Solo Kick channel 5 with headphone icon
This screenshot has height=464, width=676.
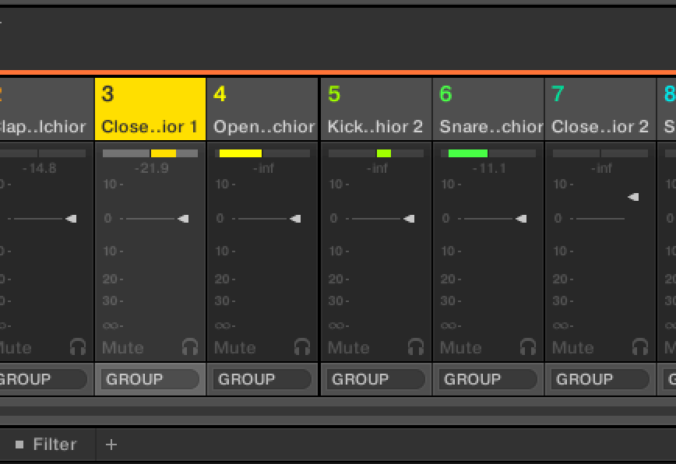pyautogui.click(x=416, y=346)
